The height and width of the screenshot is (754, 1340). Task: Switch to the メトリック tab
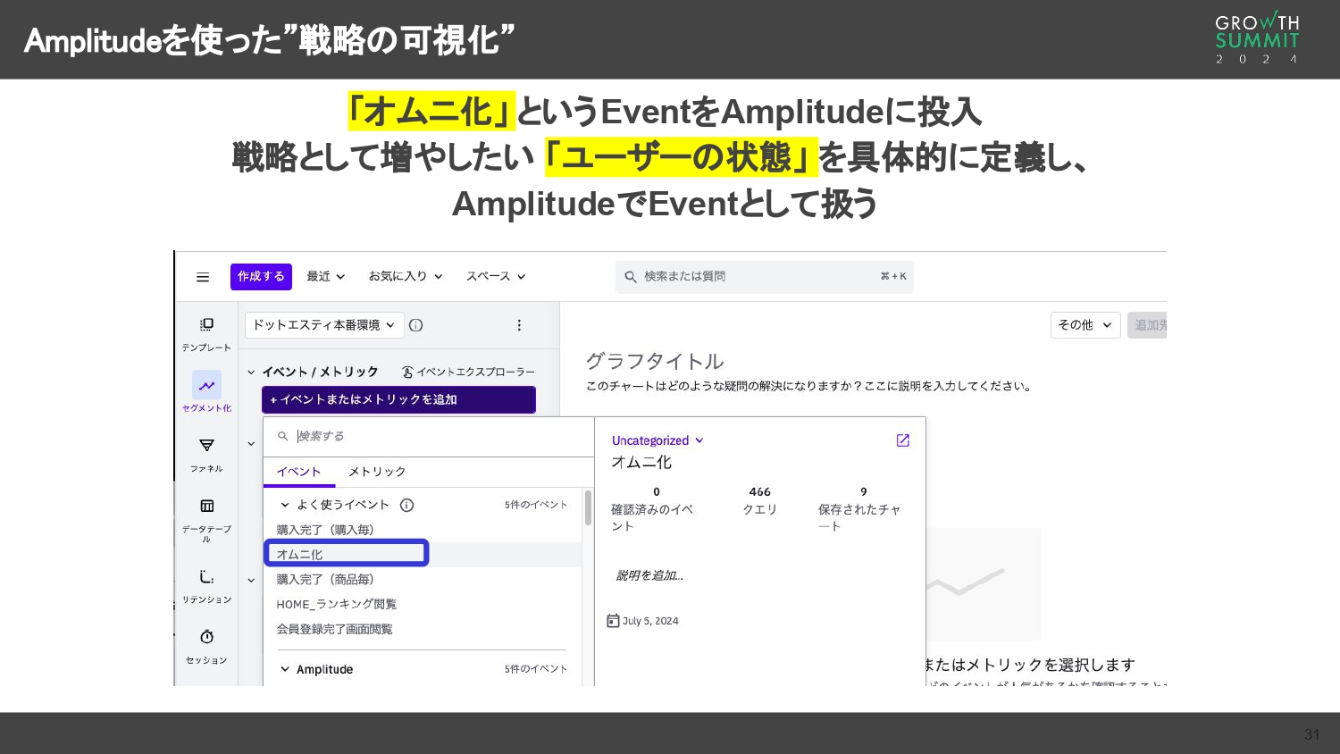[376, 472]
